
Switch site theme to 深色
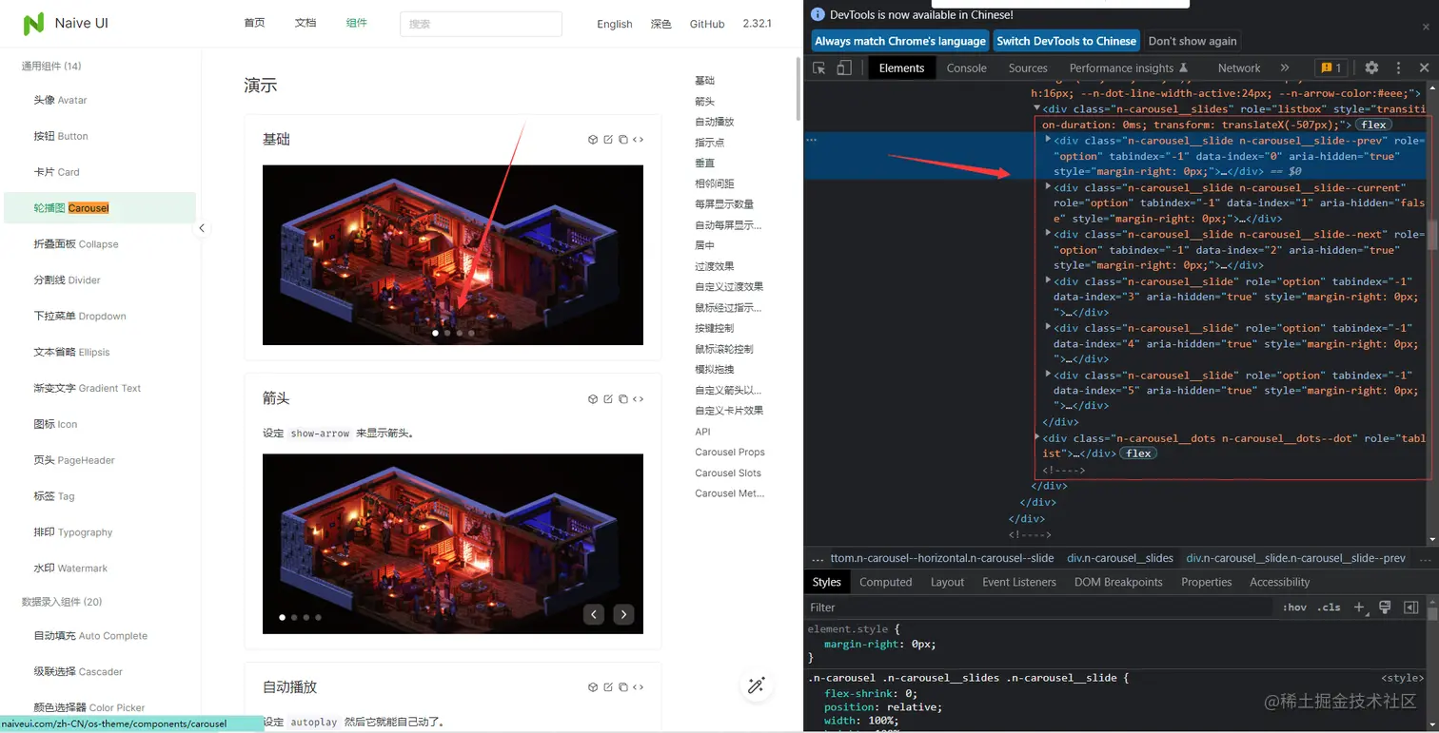click(x=661, y=24)
